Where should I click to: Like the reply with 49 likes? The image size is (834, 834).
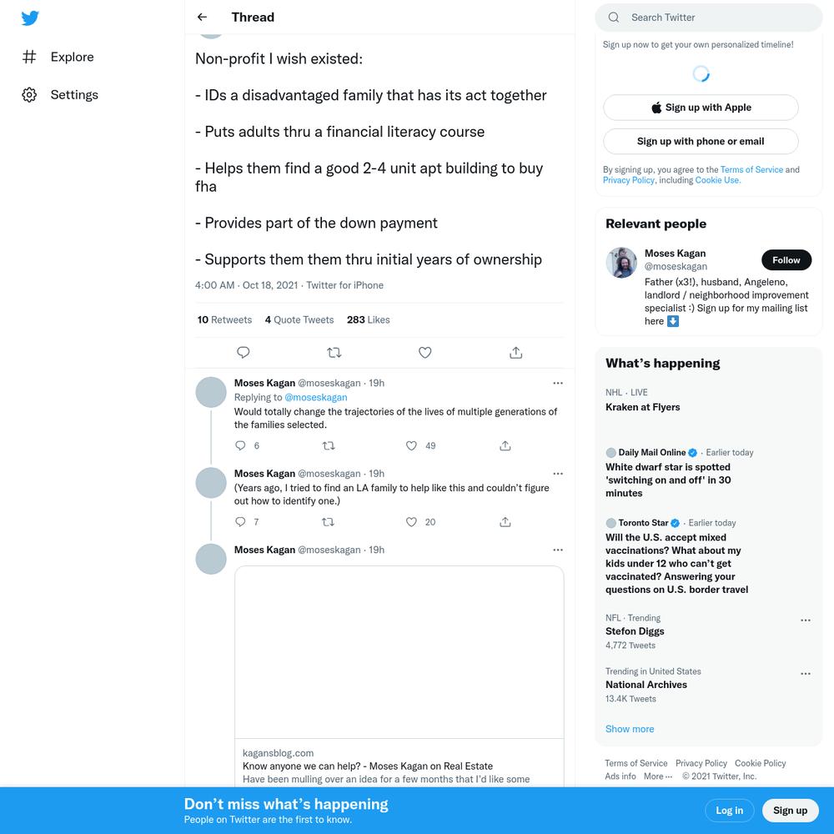411,445
